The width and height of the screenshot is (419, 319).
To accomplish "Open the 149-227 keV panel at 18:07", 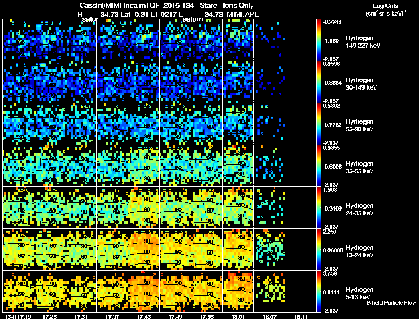I will point(270,40).
